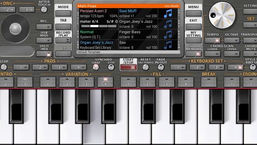Trigger Pad 2
The height and width of the screenshot is (145, 257).
(40, 67)
